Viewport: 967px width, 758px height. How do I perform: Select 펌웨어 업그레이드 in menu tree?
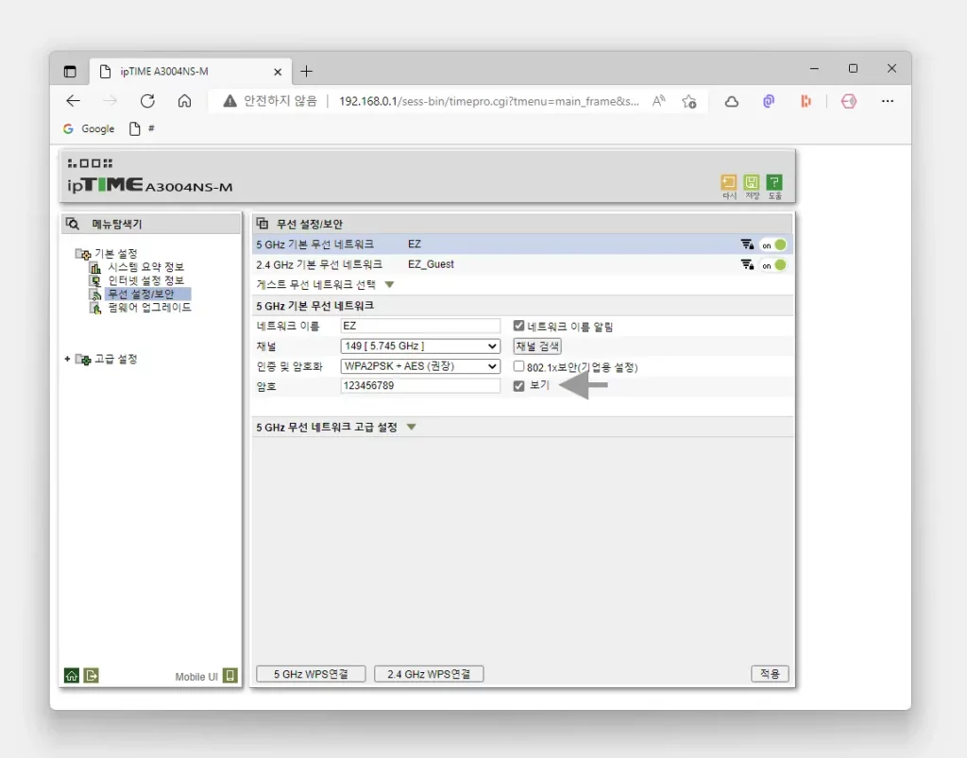click(x=149, y=308)
